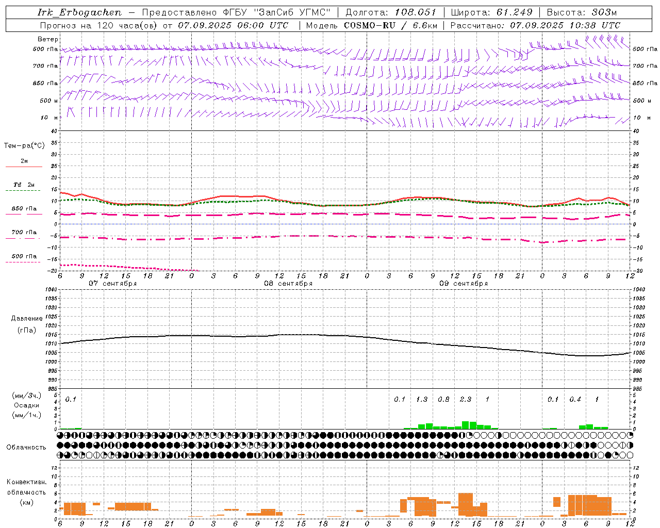Click precipitation value 1.3

pos(421,399)
